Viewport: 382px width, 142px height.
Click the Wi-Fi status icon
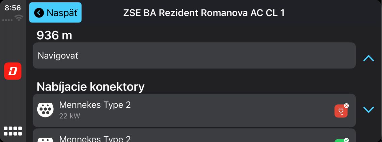pyautogui.click(x=19, y=18)
